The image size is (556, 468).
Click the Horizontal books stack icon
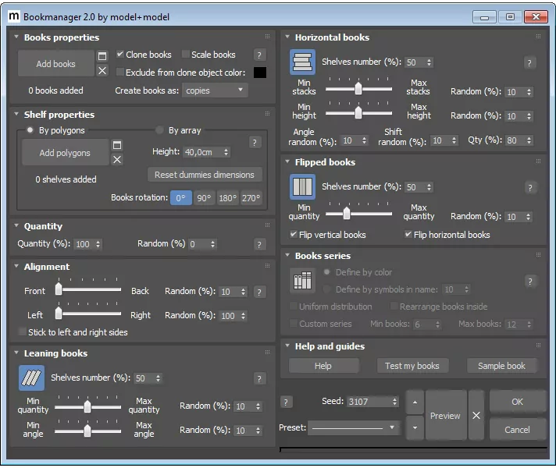click(302, 62)
